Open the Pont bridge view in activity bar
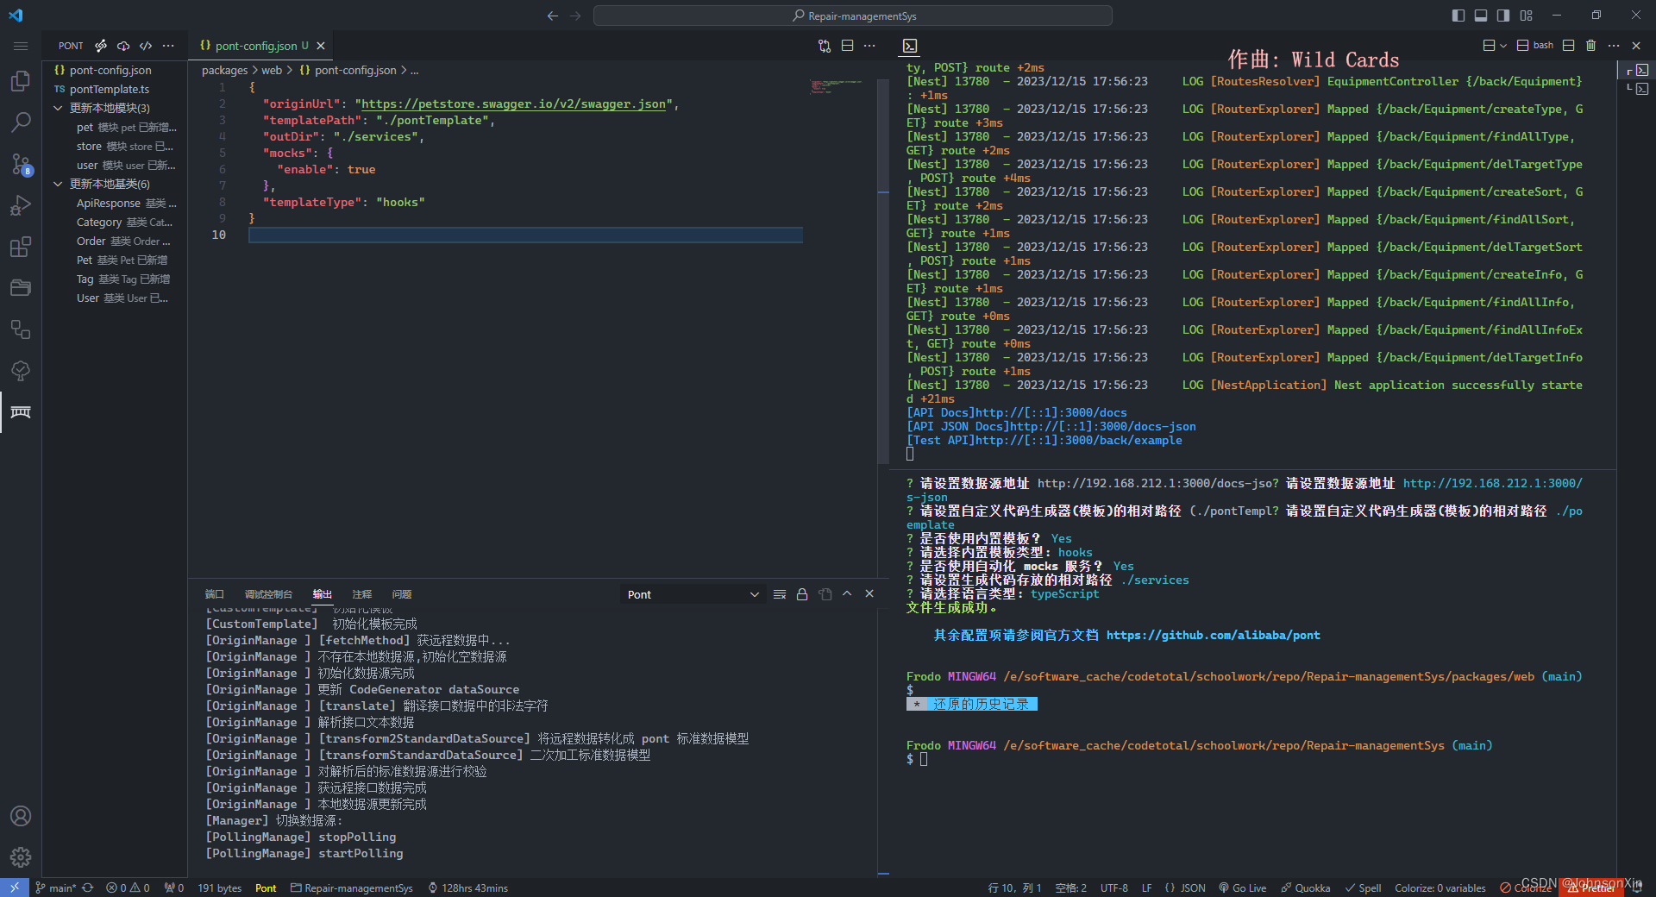The height and width of the screenshot is (897, 1656). [x=21, y=412]
